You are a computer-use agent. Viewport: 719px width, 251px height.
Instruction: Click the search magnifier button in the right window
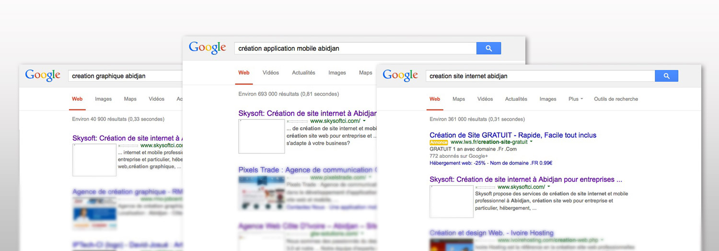666,76
